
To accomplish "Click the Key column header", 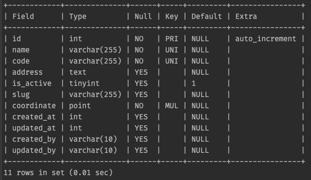I will pos(172,16).
